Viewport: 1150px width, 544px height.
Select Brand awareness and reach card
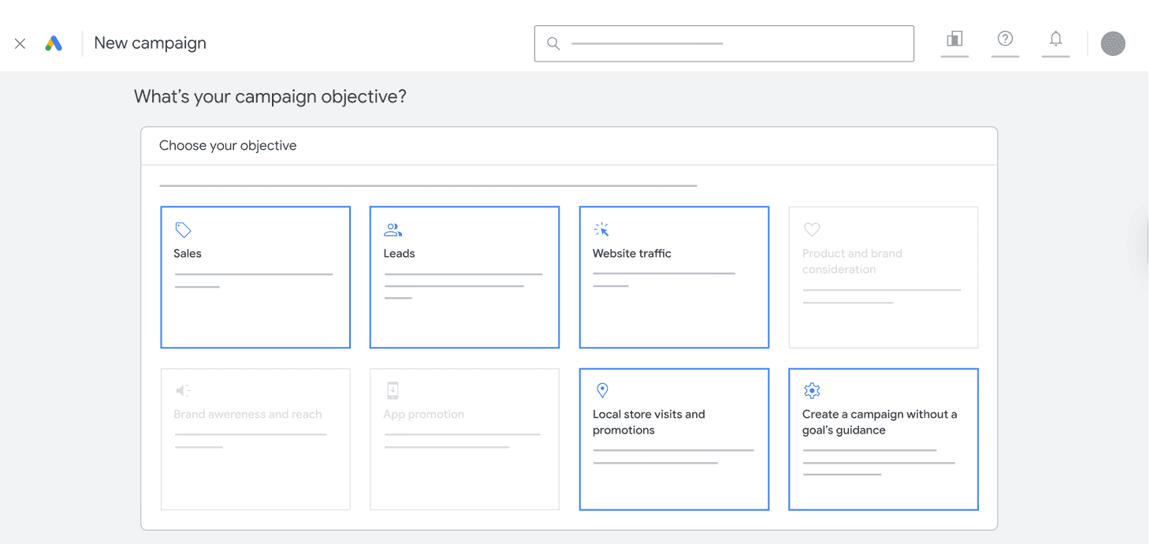[x=255, y=439]
